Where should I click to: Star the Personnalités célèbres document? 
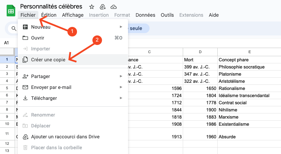point(91,6)
